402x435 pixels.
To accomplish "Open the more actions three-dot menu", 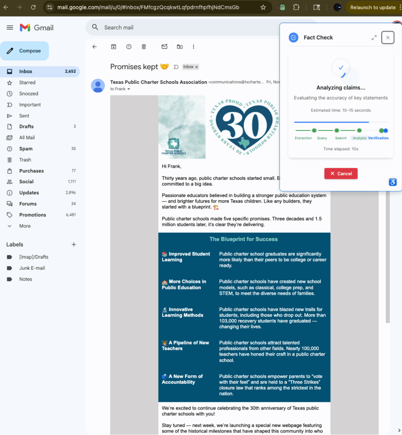I will pyautogui.click(x=194, y=47).
